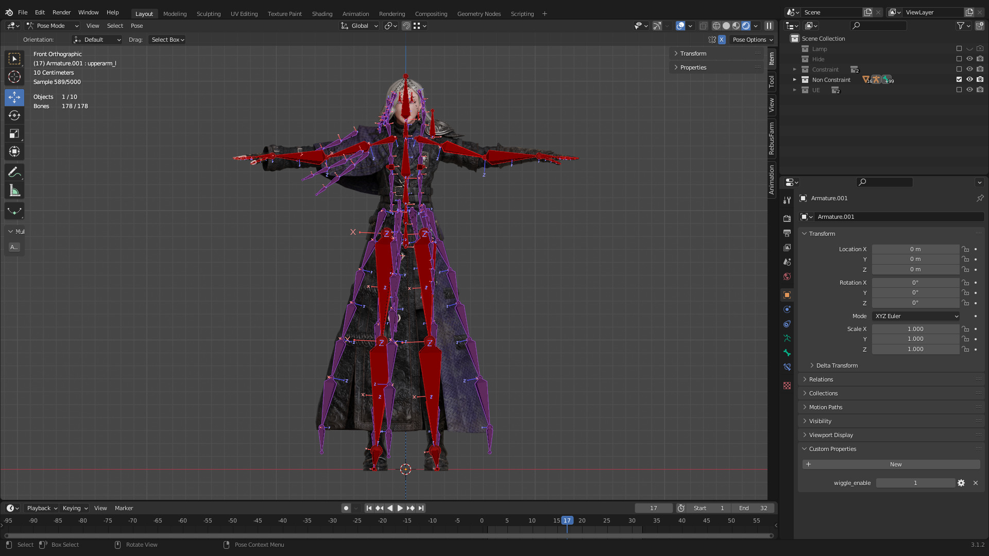Open the Pose Mode dropdown
The image size is (989, 556).
tap(53, 26)
